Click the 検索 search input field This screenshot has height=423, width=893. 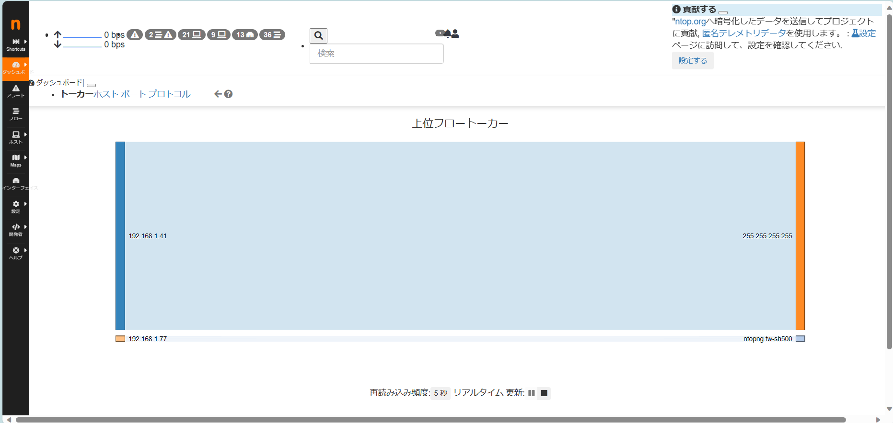[376, 54]
